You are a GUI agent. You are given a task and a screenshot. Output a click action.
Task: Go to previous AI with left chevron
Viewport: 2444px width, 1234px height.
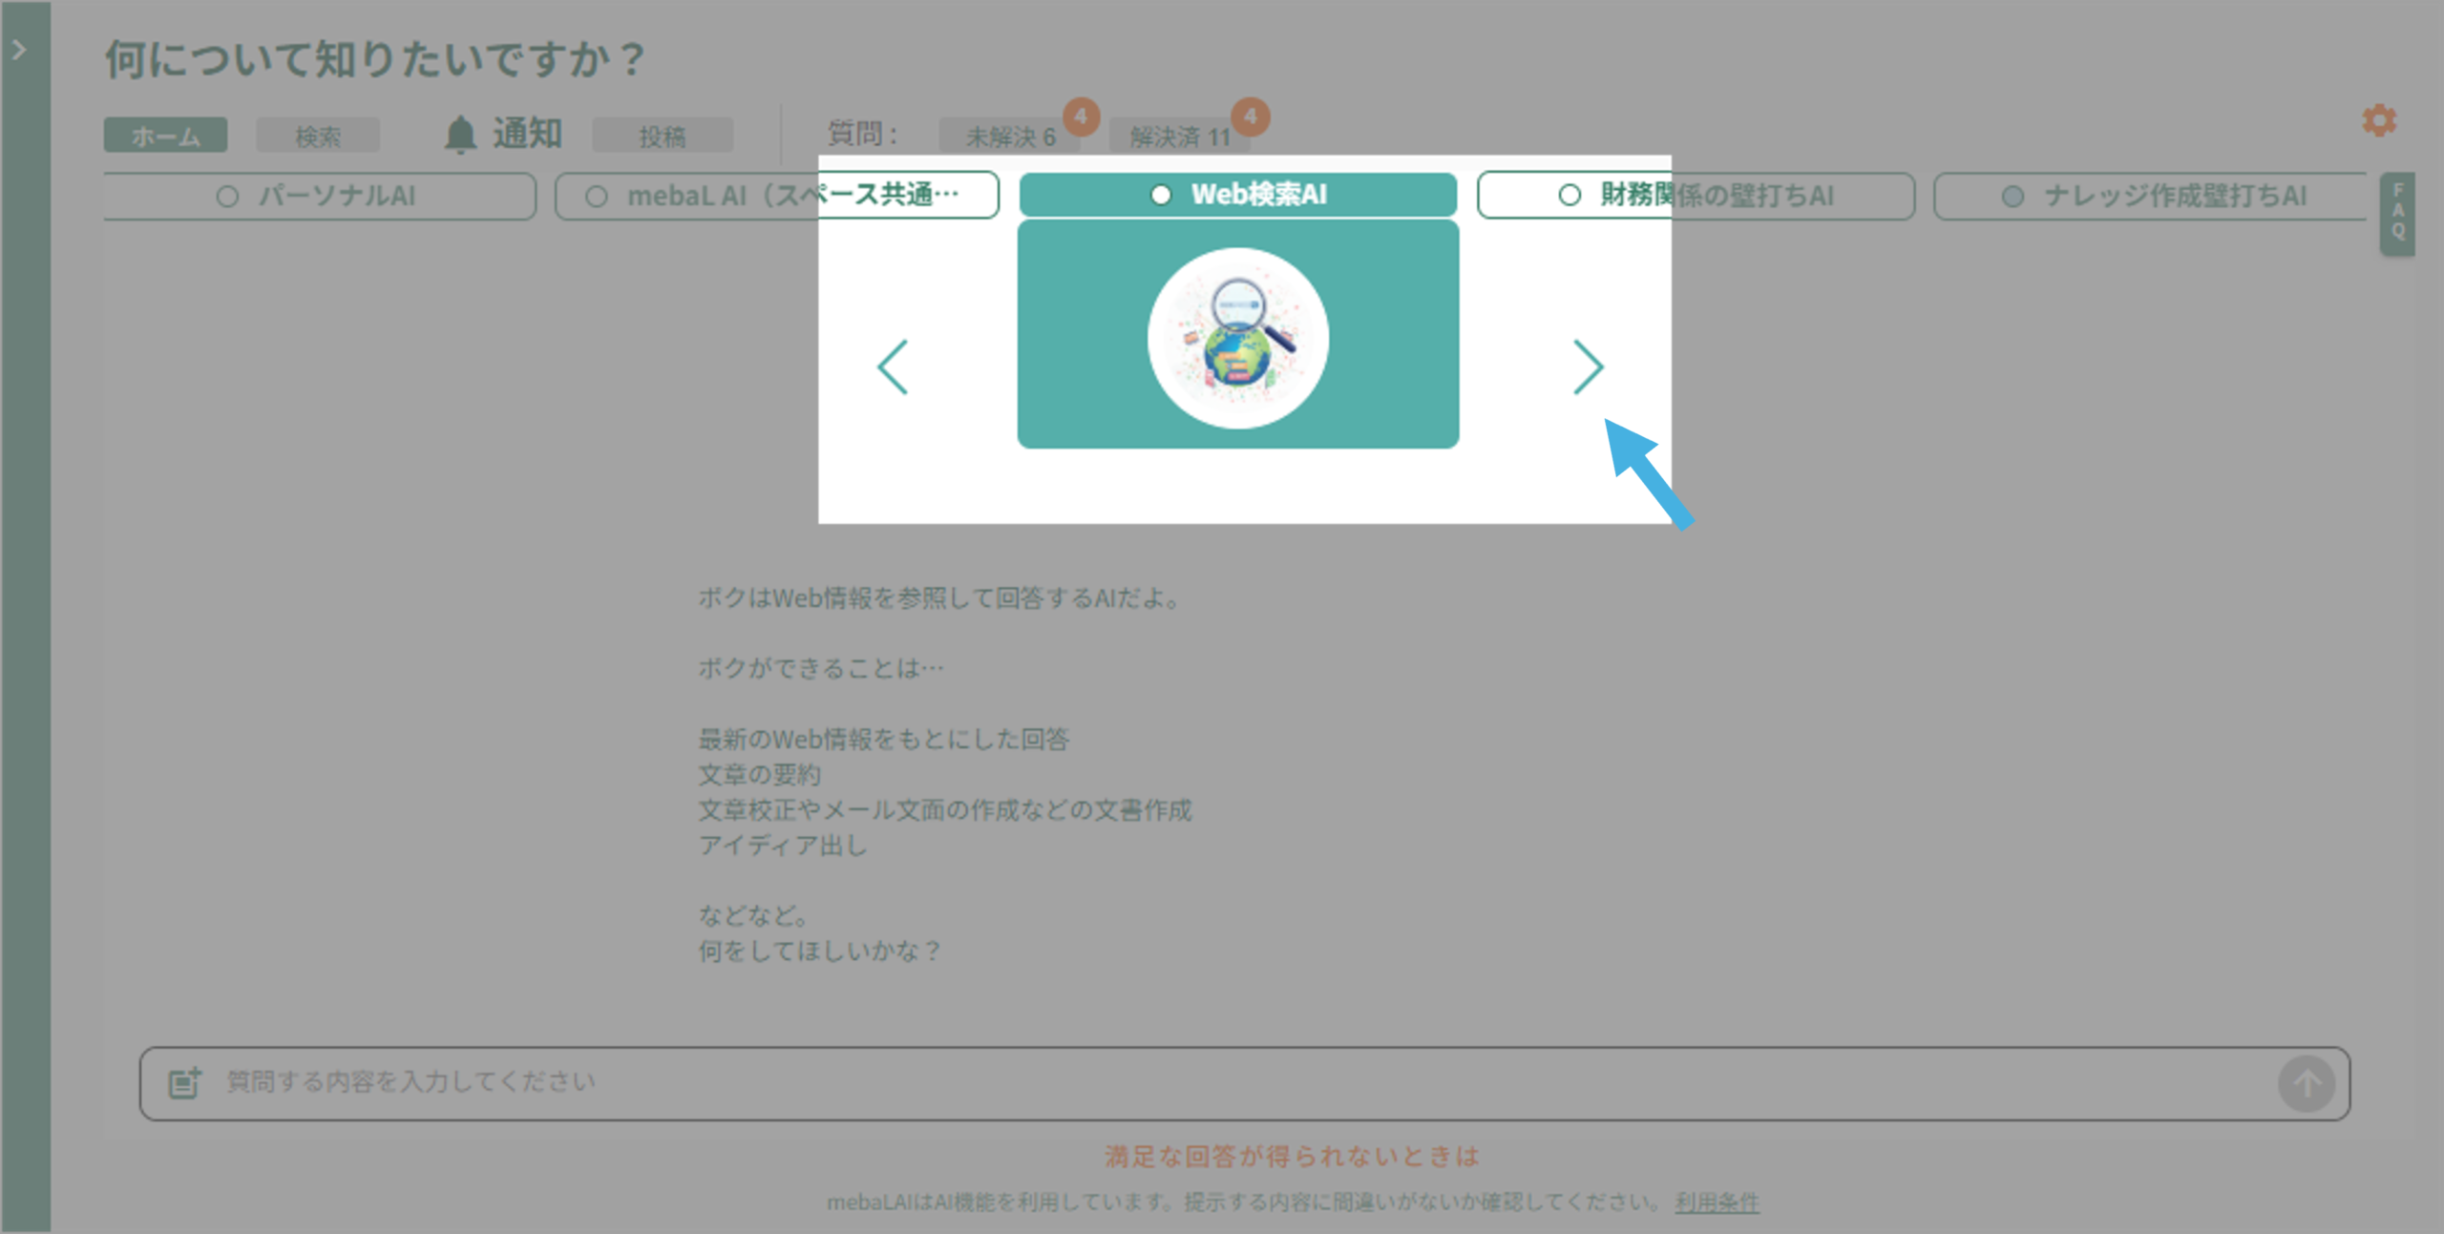tap(893, 366)
